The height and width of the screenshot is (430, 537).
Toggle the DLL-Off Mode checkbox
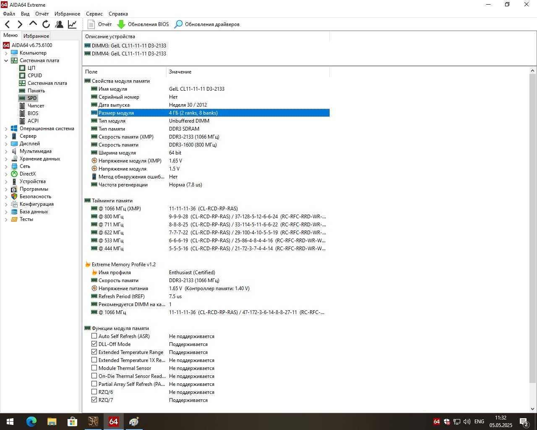click(94, 344)
